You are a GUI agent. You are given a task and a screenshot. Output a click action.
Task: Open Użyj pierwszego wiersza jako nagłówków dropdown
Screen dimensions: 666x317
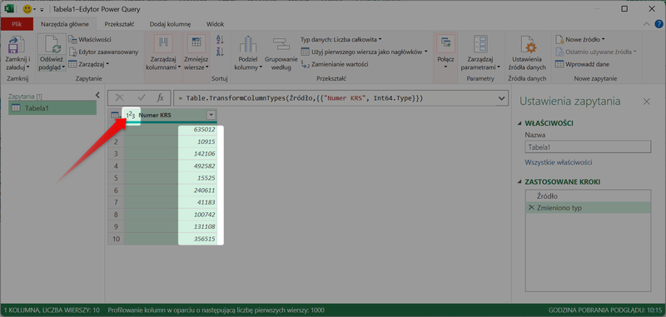pos(364,52)
